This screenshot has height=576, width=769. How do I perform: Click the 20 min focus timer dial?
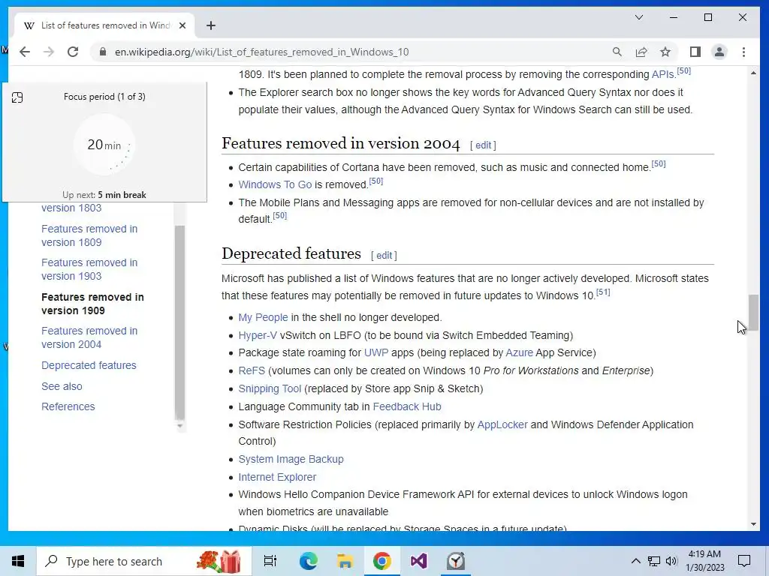104,145
